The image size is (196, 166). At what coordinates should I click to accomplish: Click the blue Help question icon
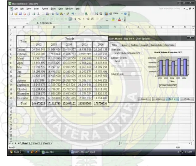click(125, 14)
